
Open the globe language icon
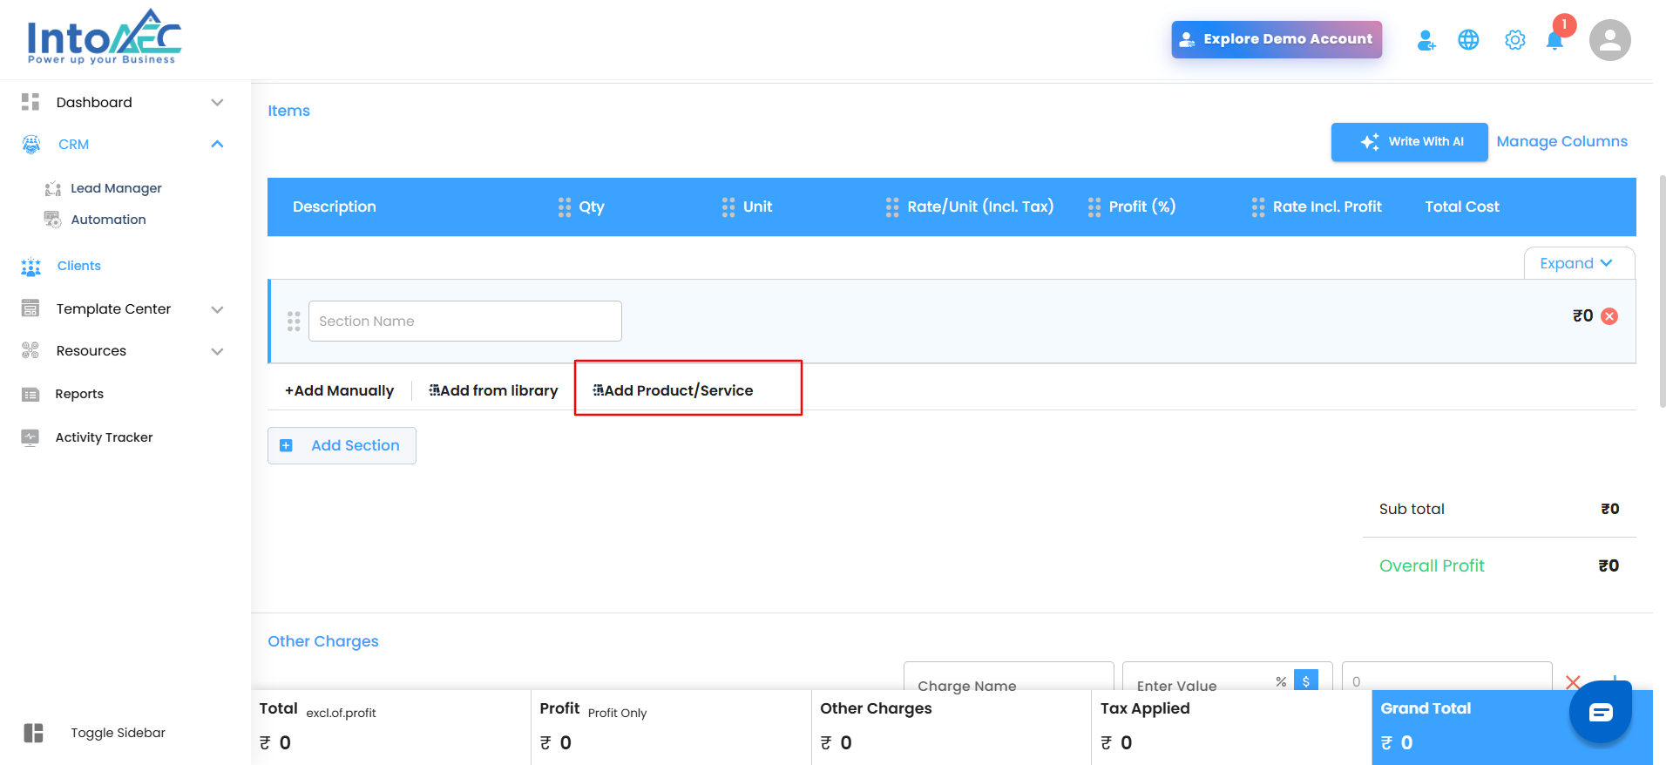[x=1468, y=40]
